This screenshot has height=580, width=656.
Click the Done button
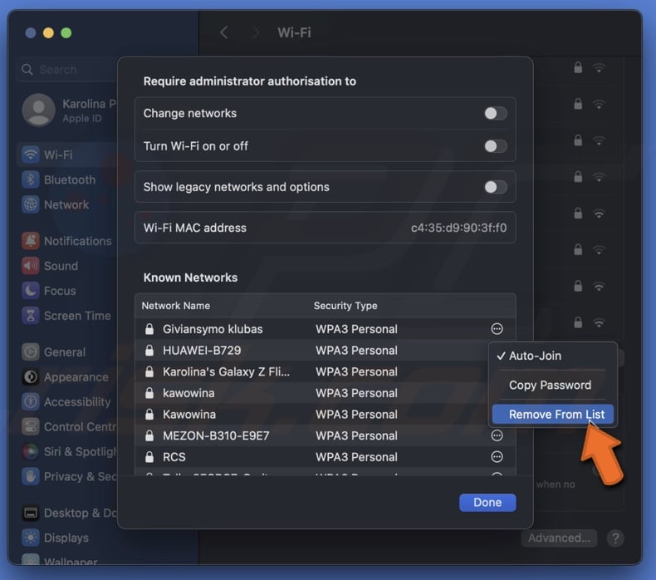(487, 503)
